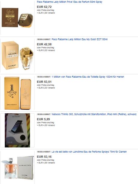
Task: Open La vie est belle Lancôme listing
Action: tap(89, 152)
